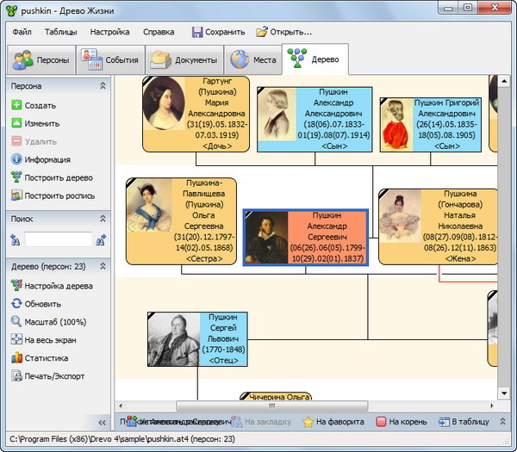Screen dimensions: 517x452
Task: Show tree full screen (На весь экран)
Action: pos(16,339)
